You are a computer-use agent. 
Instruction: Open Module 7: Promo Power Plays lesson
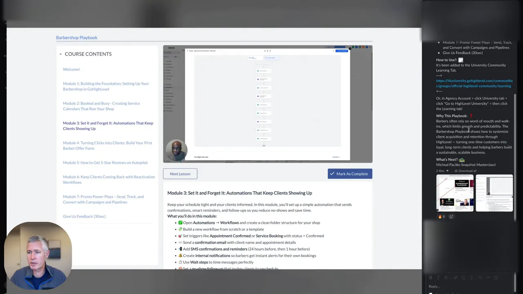[103, 199]
